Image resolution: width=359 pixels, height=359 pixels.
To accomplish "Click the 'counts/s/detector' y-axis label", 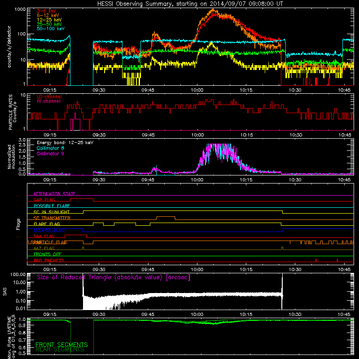I will [9, 47].
